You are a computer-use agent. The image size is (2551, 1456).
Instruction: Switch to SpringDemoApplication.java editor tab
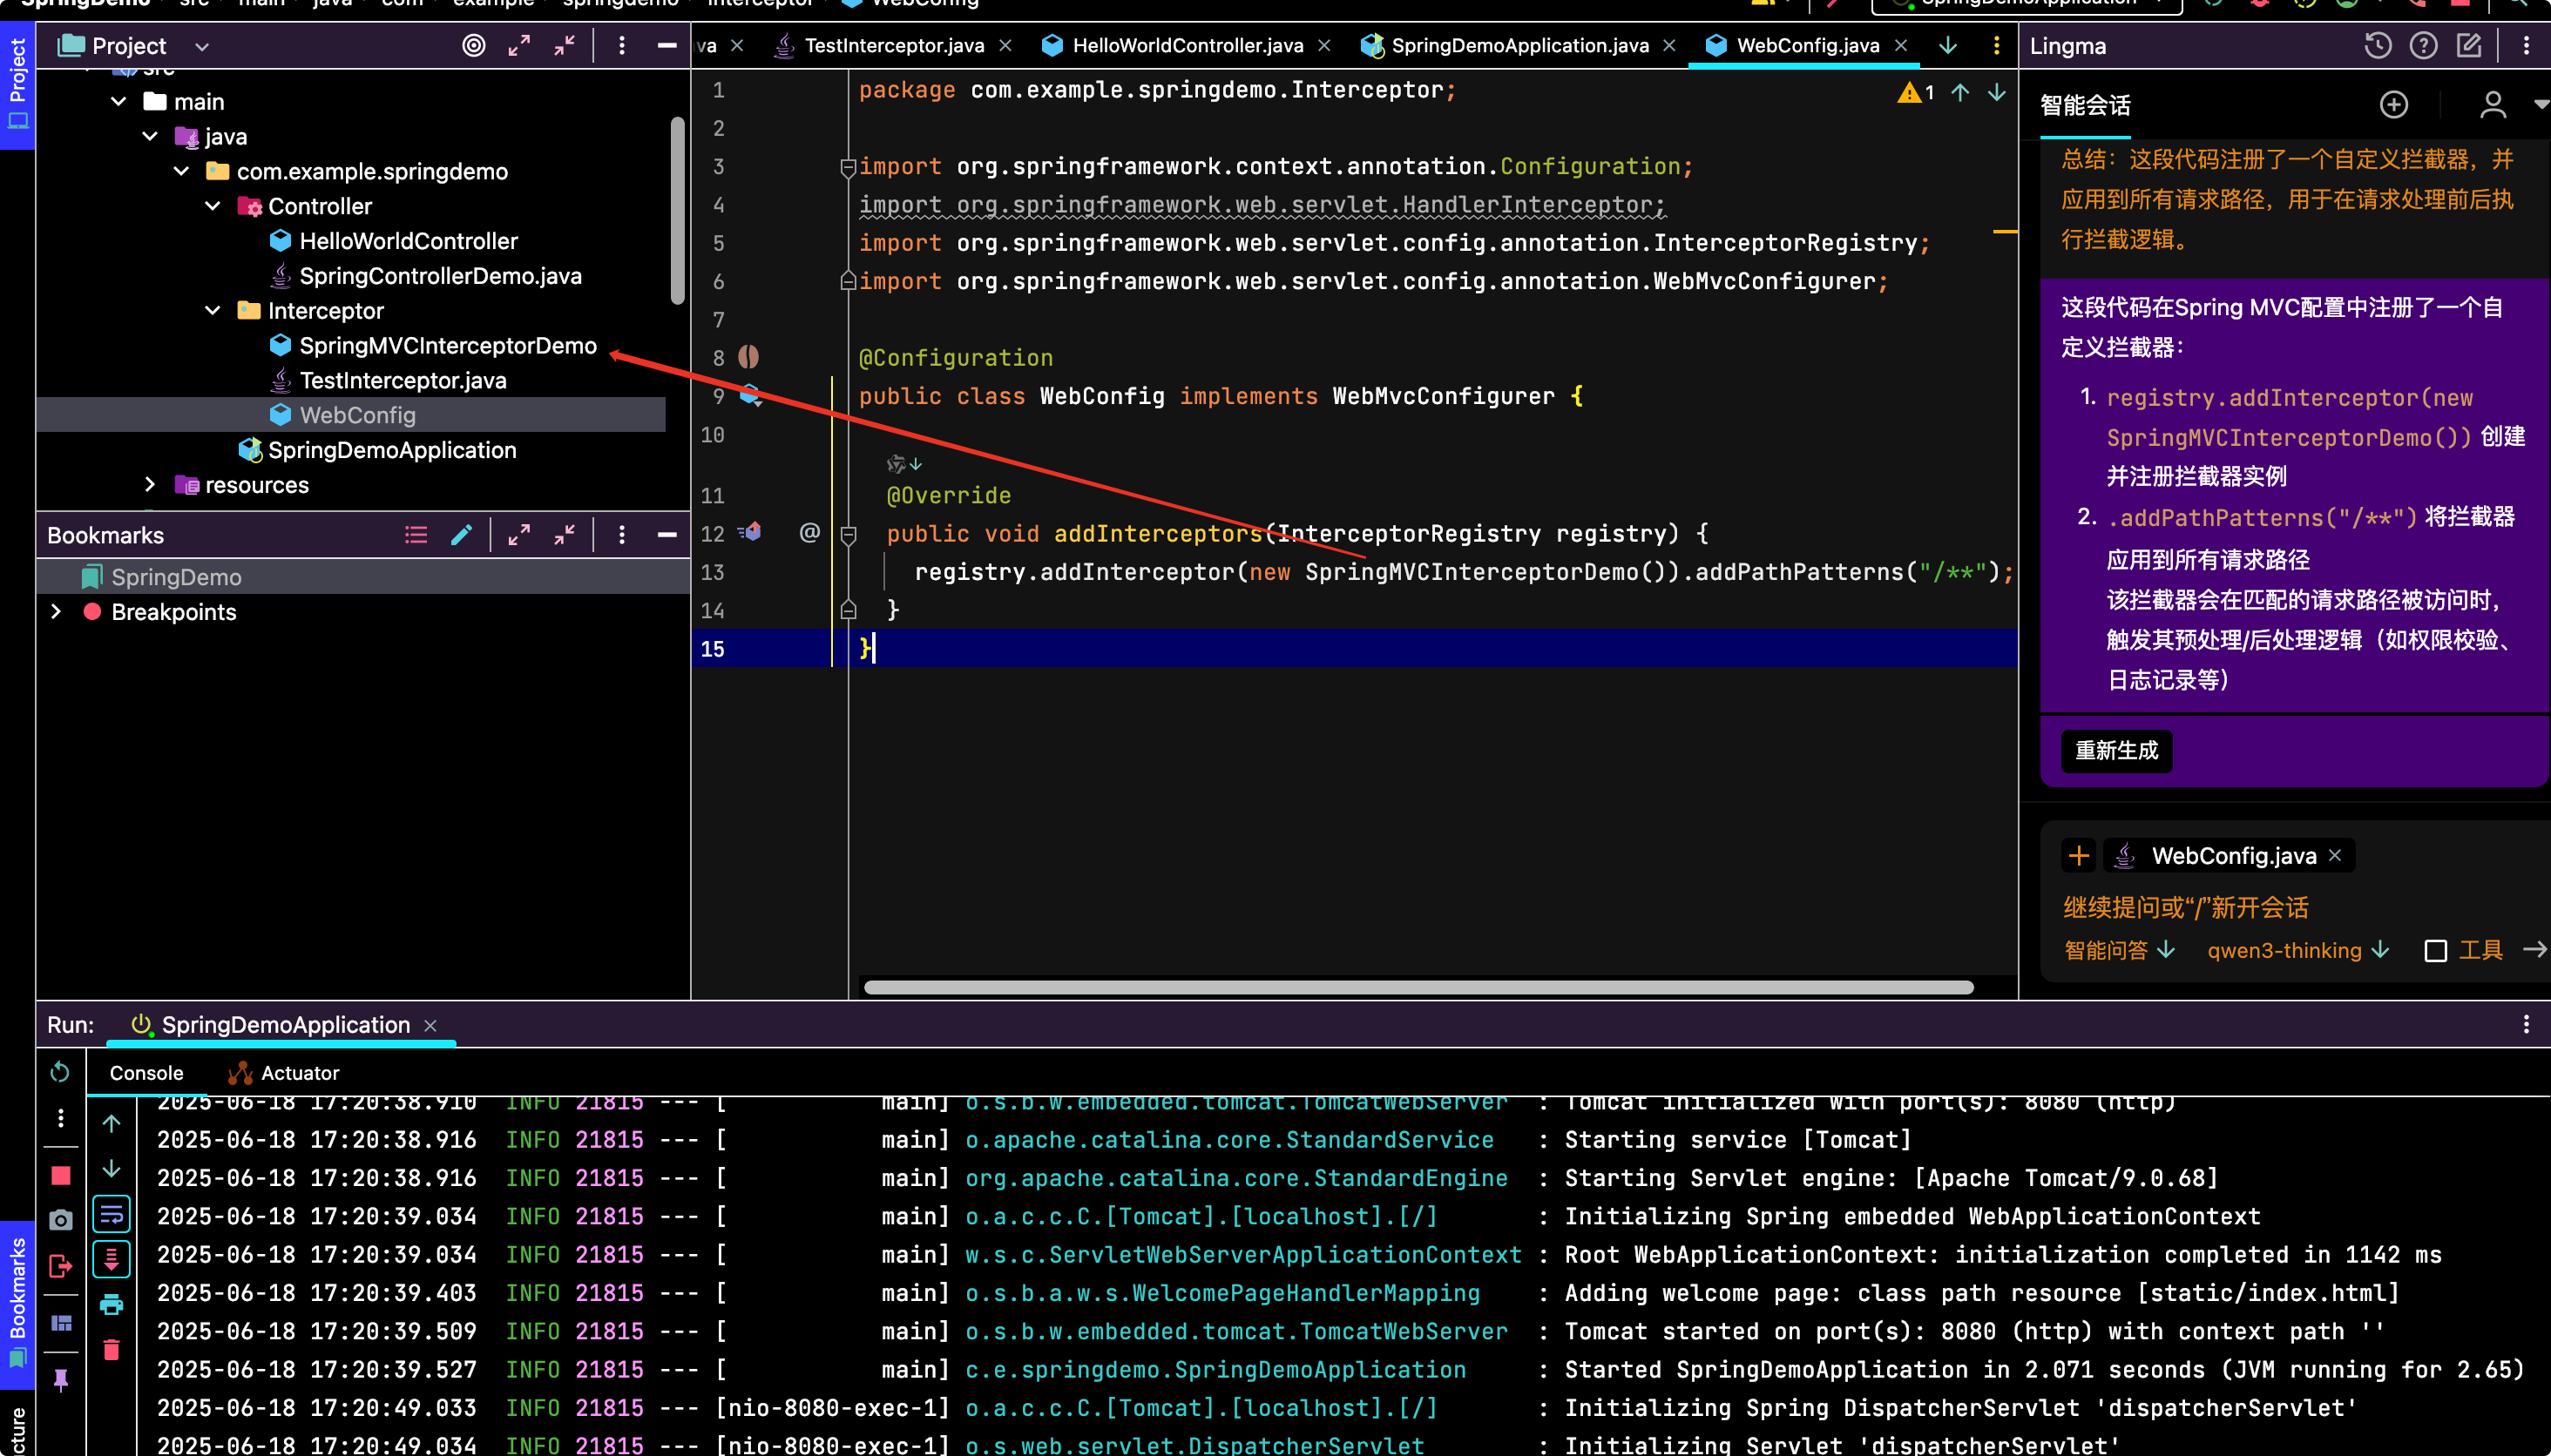[1519, 46]
